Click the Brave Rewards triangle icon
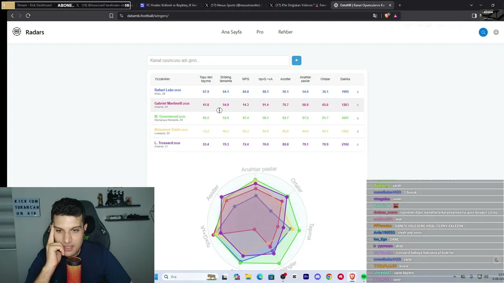The image size is (504, 283). [x=395, y=16]
